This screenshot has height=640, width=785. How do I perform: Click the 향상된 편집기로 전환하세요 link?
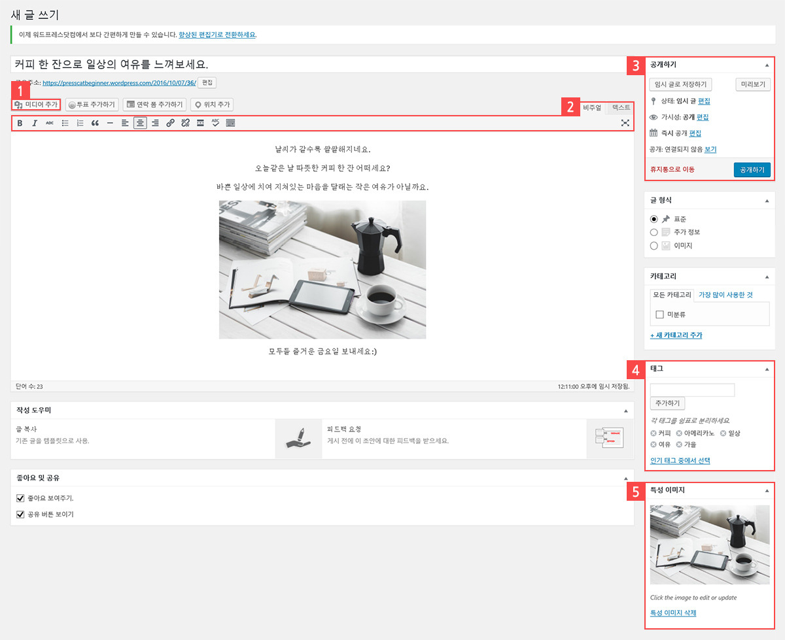(x=217, y=34)
